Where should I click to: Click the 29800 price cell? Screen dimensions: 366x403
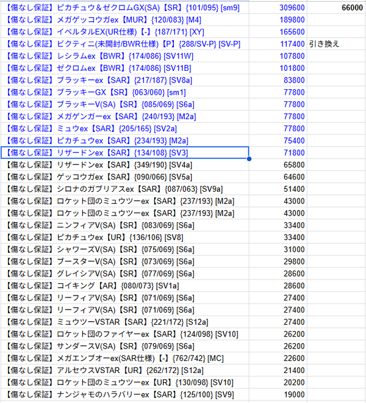tap(278, 261)
